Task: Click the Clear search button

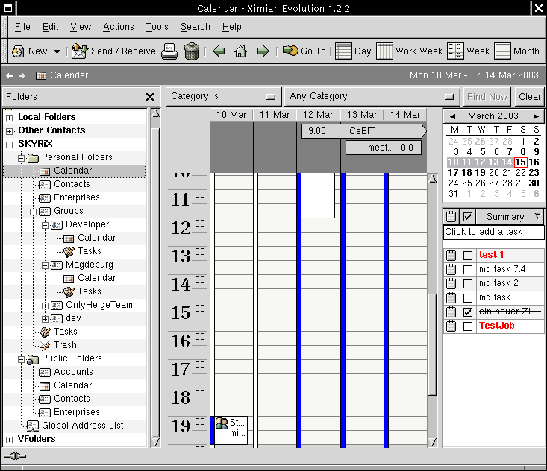Action: [x=530, y=96]
